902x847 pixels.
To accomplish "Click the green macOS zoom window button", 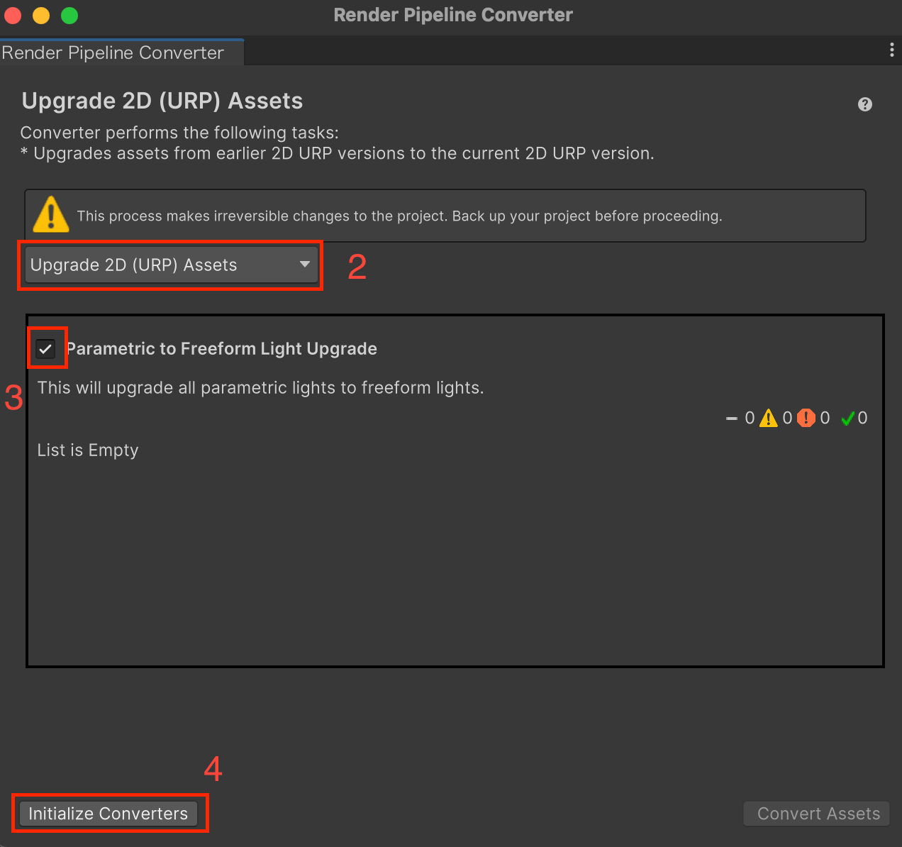I will pyautogui.click(x=69, y=15).
